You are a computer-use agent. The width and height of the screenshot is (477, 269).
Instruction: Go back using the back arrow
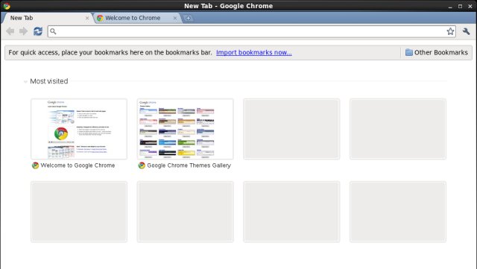[10, 31]
